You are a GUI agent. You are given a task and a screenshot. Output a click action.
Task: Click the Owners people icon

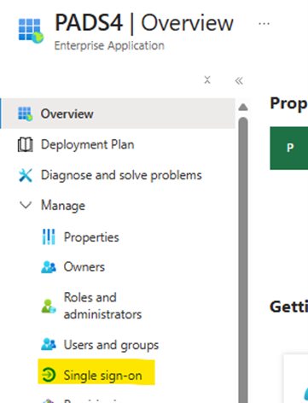49,267
